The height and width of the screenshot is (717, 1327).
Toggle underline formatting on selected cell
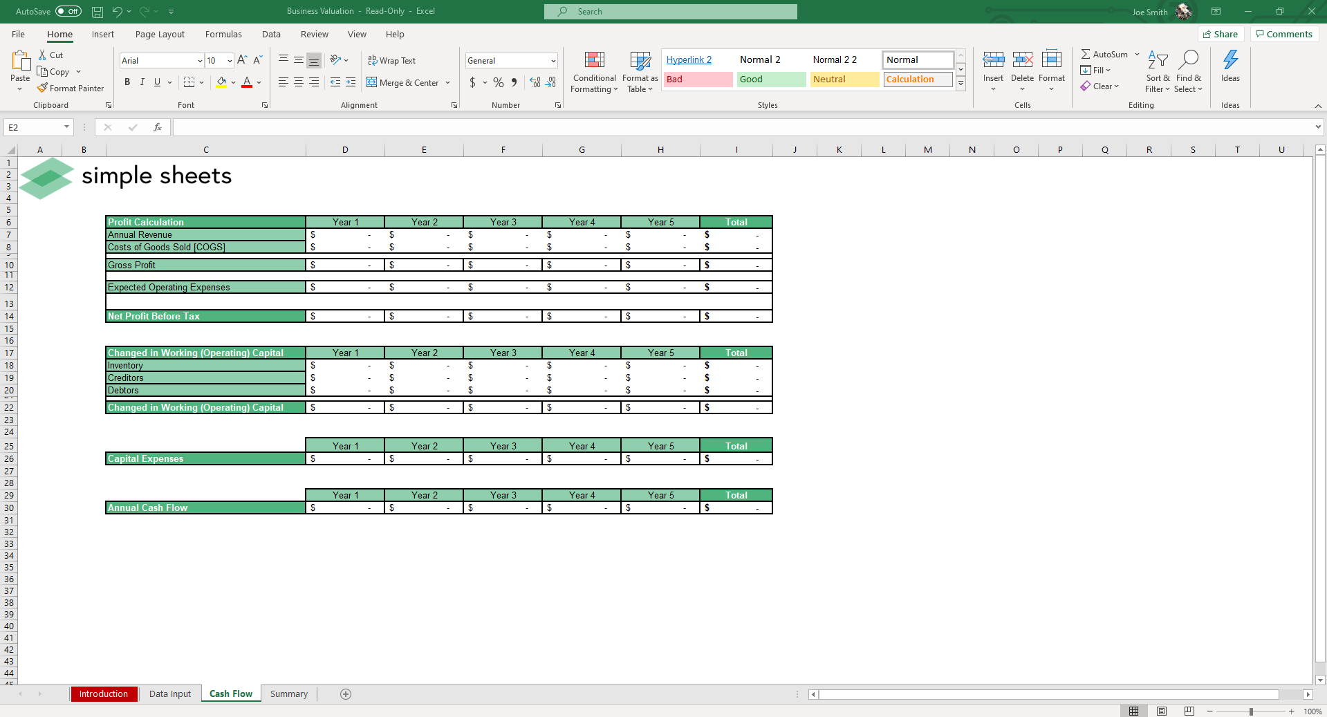click(x=156, y=82)
